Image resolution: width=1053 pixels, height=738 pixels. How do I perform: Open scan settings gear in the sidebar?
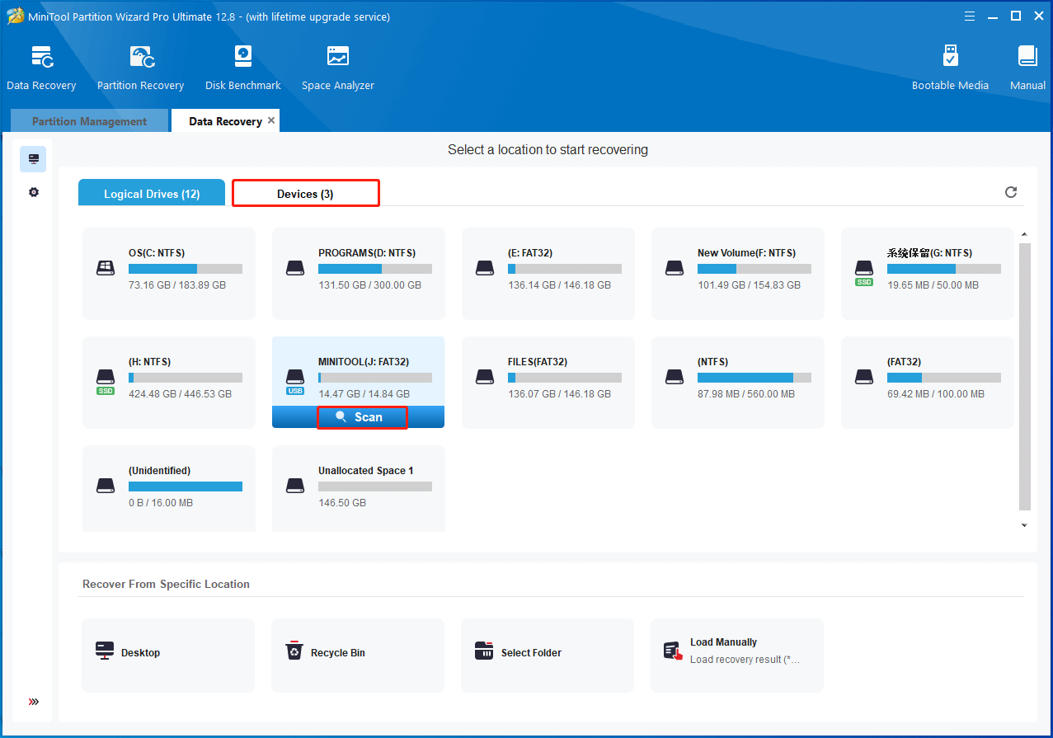pos(33,192)
